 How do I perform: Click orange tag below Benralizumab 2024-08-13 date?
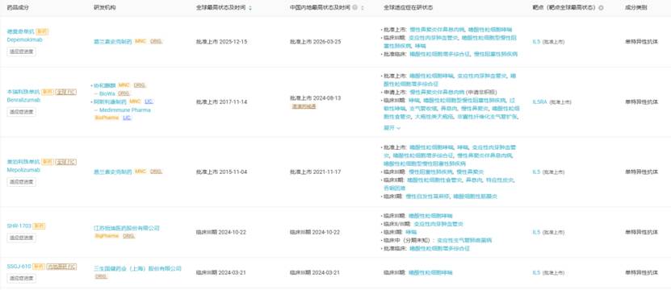[304, 106]
